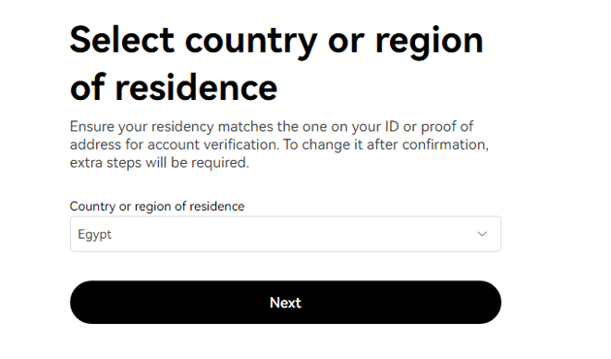Click the text 'extra steps will be required'
This screenshot has height=359, width=611.
(159, 163)
